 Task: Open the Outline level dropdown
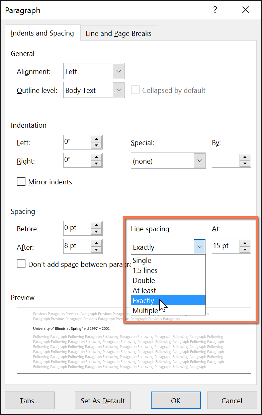pos(118,90)
